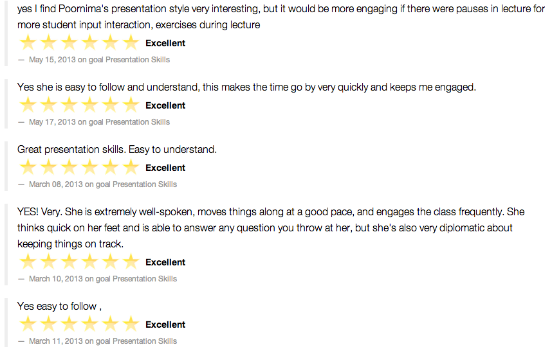Click first star under 'Yes easy to follow' review

[x=28, y=325]
